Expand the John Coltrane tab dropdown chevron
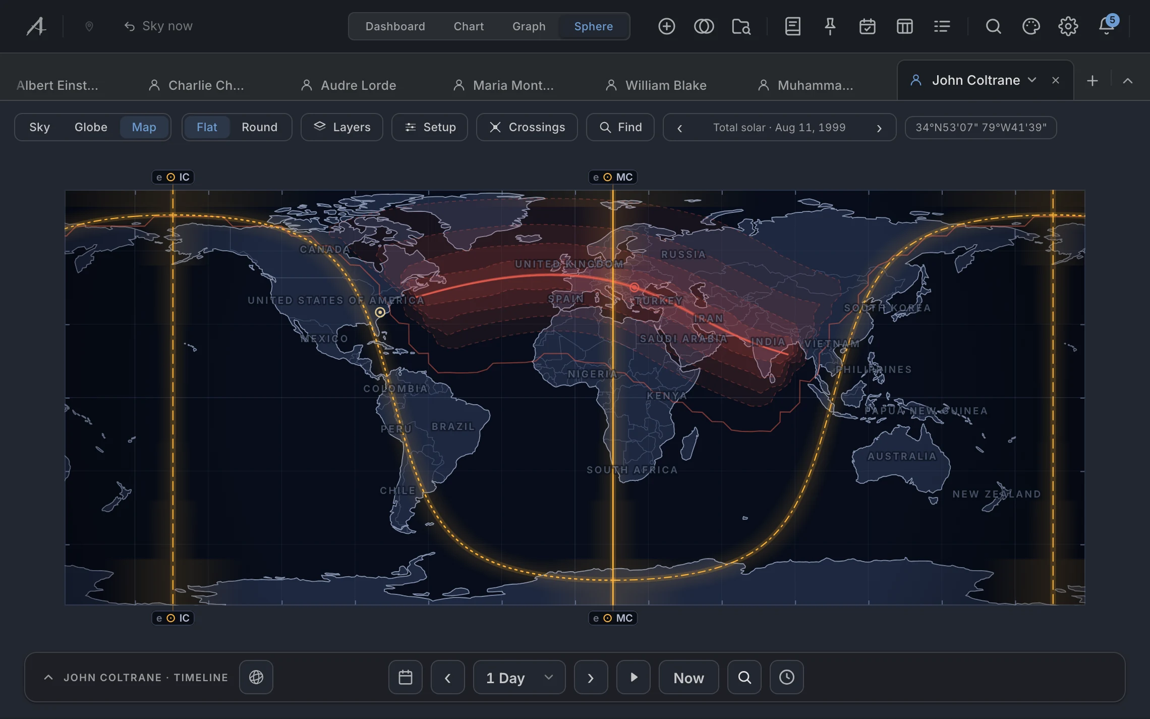1150x719 pixels. (1032, 80)
